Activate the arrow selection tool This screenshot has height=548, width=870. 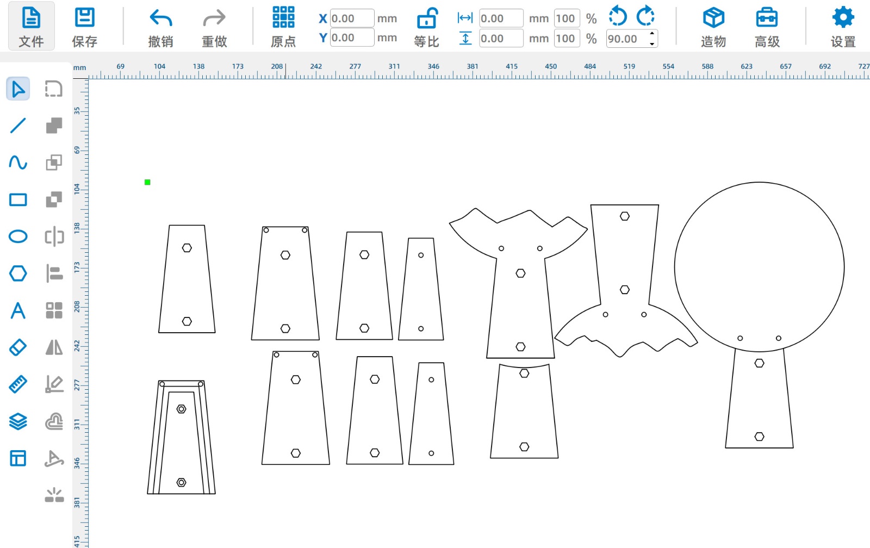coord(18,89)
